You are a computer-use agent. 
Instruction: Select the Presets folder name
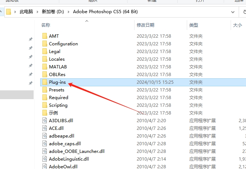[57, 90]
